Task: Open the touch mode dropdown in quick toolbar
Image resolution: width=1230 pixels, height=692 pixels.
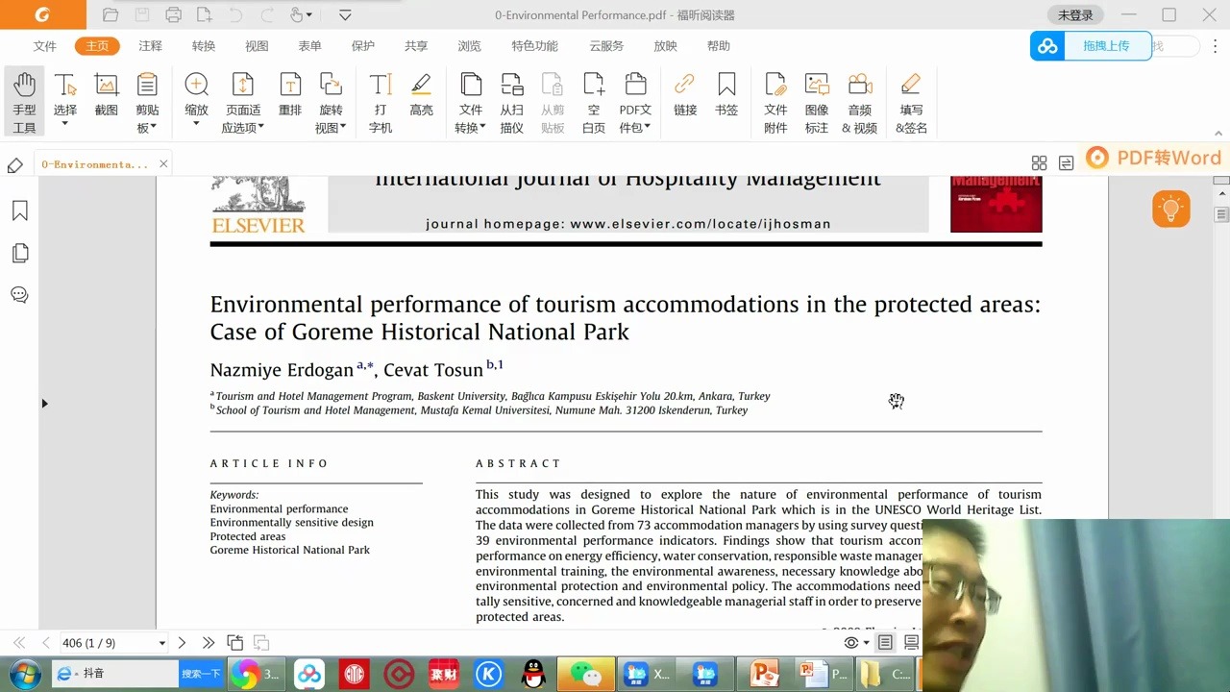Action: pos(309,14)
